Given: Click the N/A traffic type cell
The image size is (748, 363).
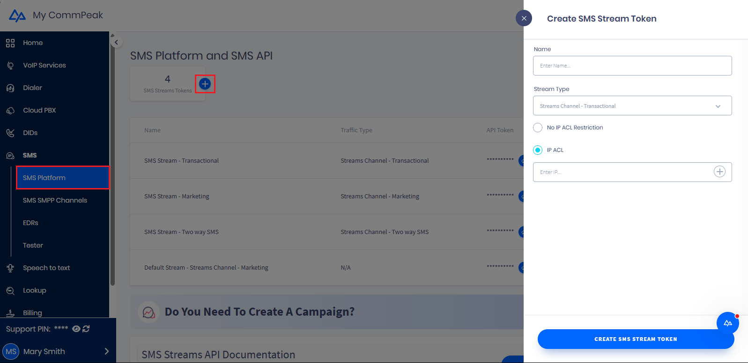Looking at the screenshot, I should 346,267.
